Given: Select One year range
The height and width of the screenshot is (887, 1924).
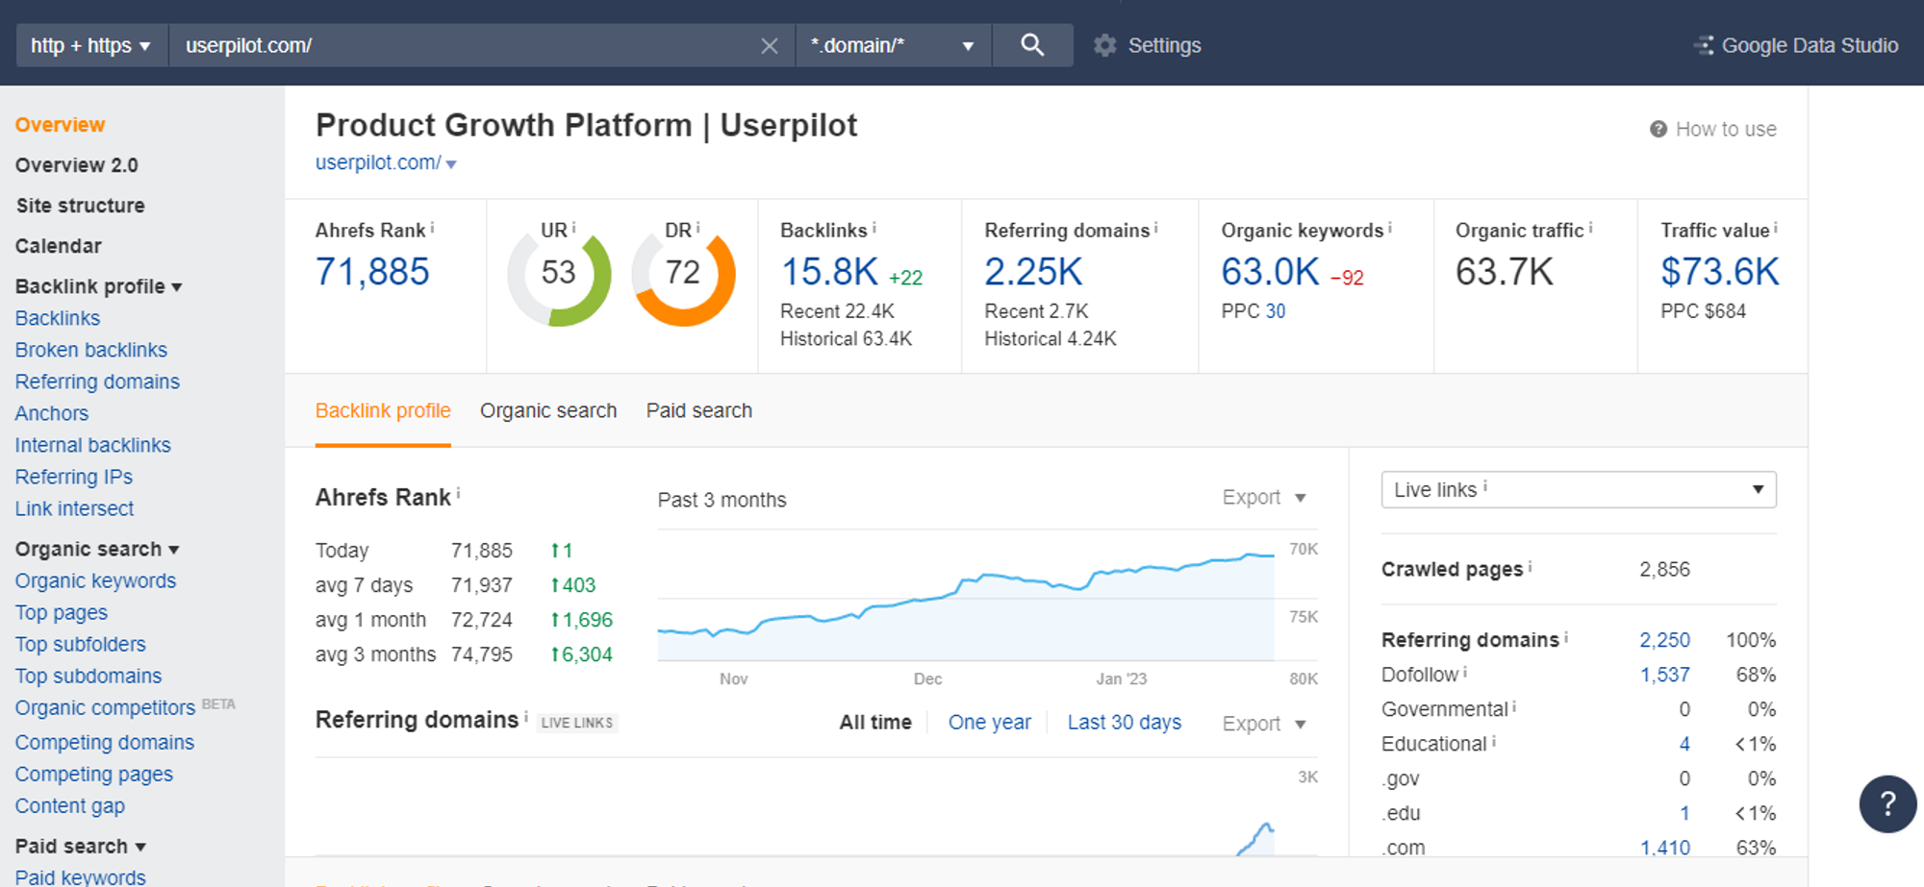Looking at the screenshot, I should pos(990,722).
